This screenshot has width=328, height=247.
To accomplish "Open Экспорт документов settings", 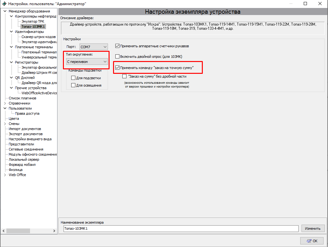I will [26, 134].
